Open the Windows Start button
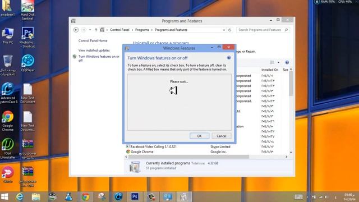The image size is (359, 202). click(4, 197)
